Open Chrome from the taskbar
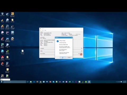 click(x=40, y=82)
